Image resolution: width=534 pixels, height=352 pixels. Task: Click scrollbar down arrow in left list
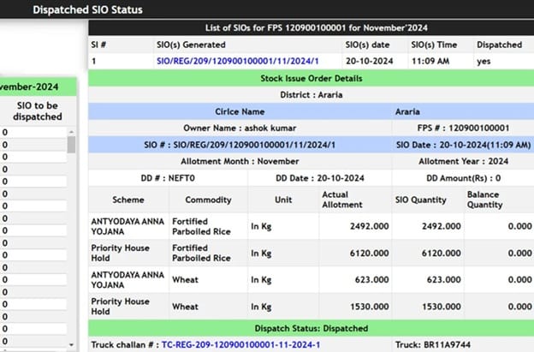point(71,345)
